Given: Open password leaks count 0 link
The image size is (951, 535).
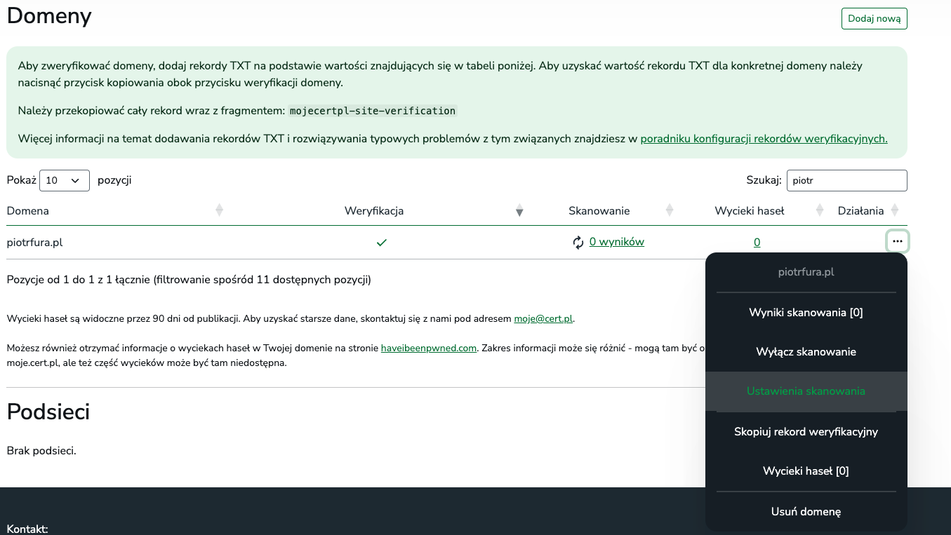Looking at the screenshot, I should pos(757,243).
